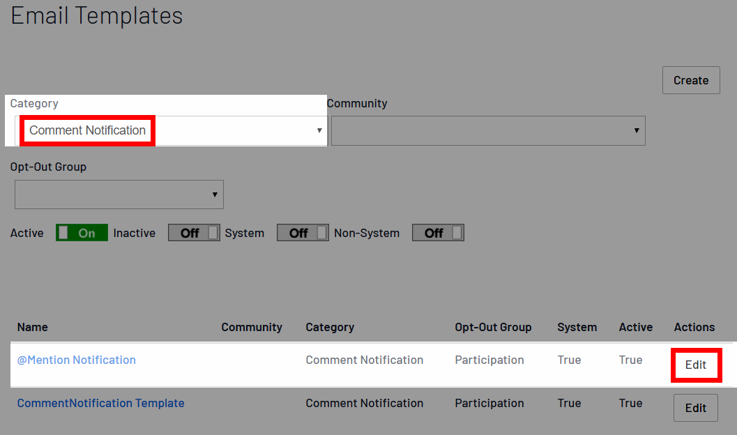Screen dimensions: 737x435
Task: Switch on the System toggle
Action: [303, 233]
